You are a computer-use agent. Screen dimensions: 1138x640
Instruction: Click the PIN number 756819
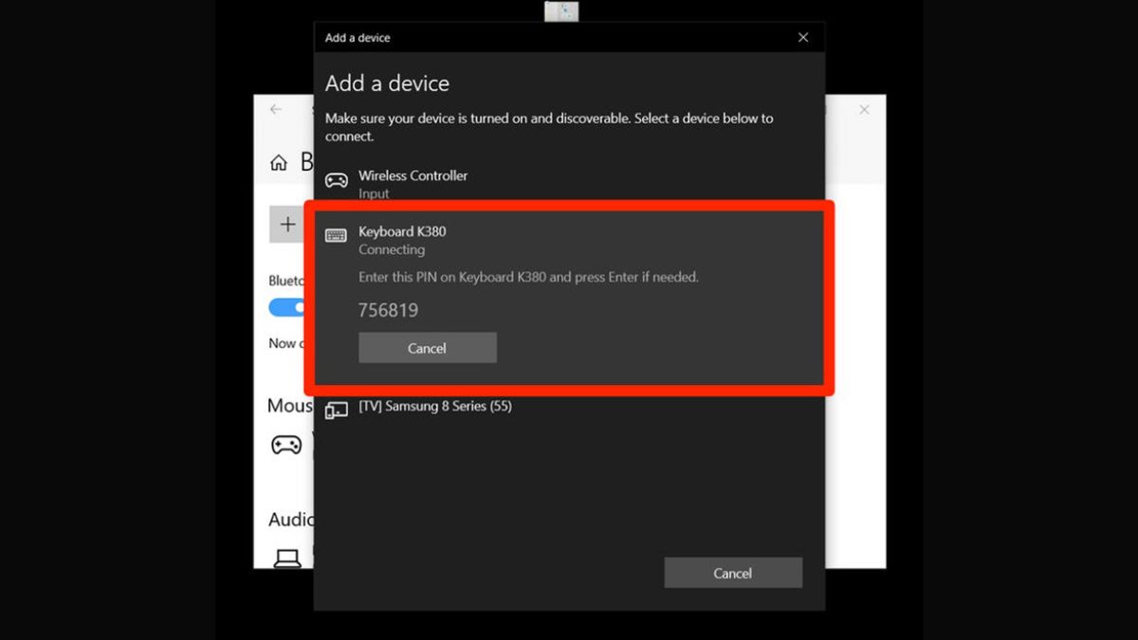point(388,310)
